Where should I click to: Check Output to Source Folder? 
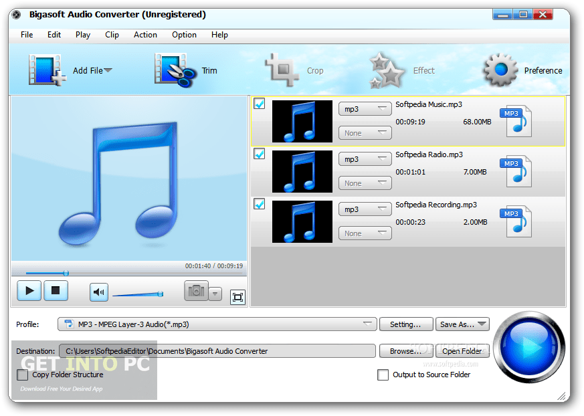point(383,375)
